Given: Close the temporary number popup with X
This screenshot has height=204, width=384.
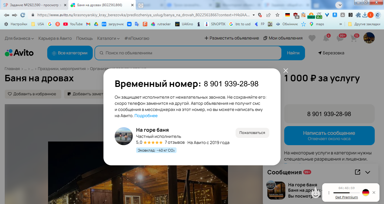Looking at the screenshot, I should tap(286, 71).
